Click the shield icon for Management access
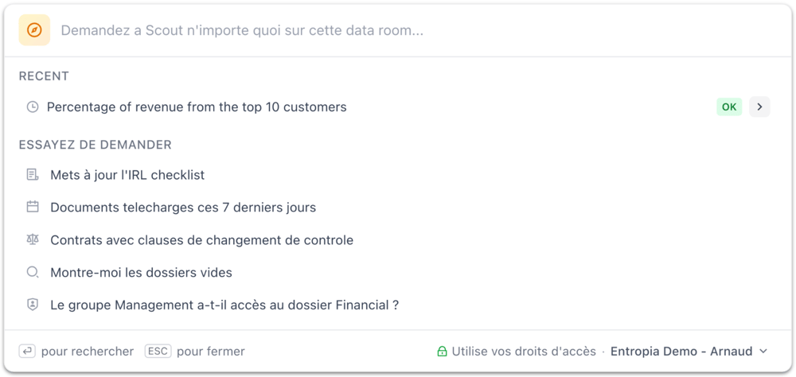Image resolution: width=796 pixels, height=377 pixels. [33, 305]
